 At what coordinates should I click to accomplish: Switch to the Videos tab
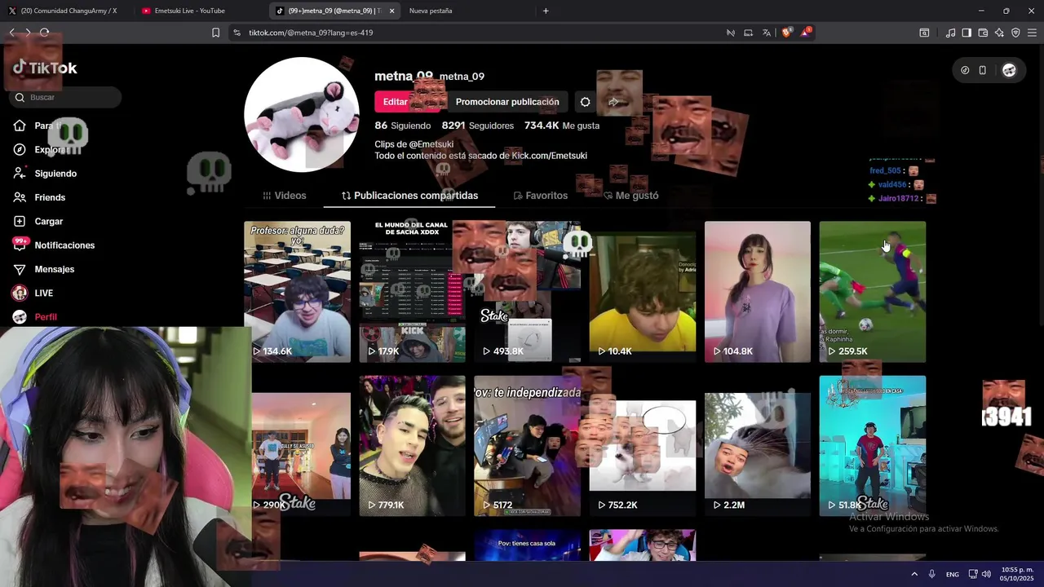tap(285, 196)
